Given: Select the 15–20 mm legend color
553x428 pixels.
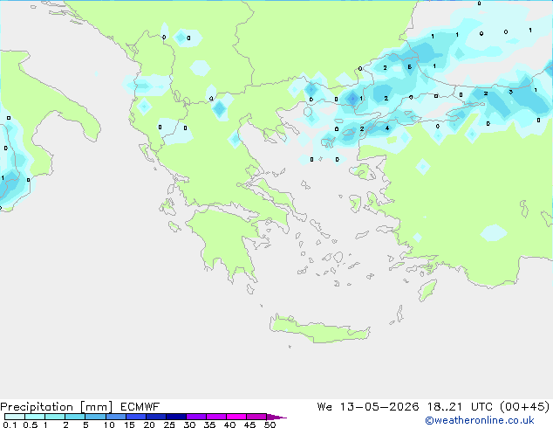Looking at the screenshot, I should pyautogui.click(x=135, y=417).
